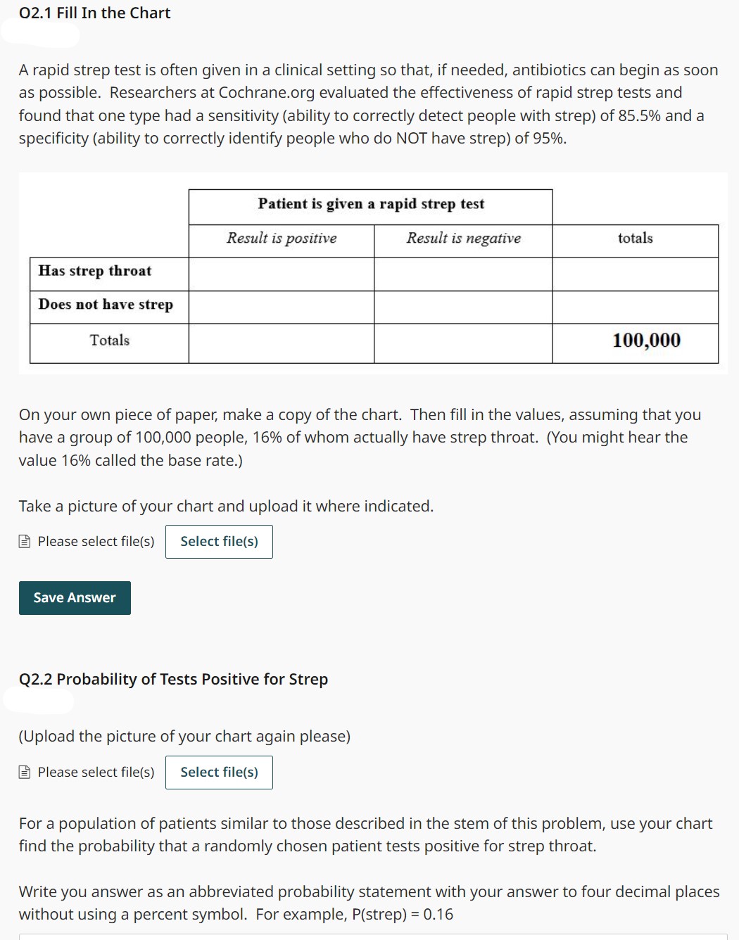Click the 'Has strep throat' row header
This screenshot has width=739, height=940.
[96, 271]
